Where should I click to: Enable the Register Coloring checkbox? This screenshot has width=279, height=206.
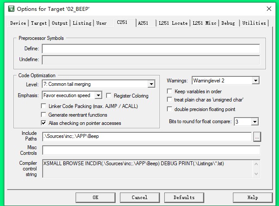[110, 96]
